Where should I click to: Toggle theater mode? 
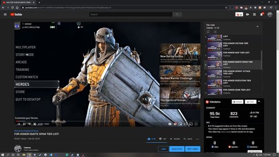coord(185,124)
